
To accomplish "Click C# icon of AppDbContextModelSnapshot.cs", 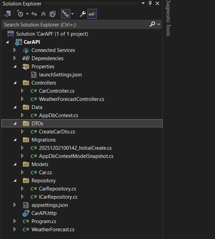I will click(x=34, y=156).
